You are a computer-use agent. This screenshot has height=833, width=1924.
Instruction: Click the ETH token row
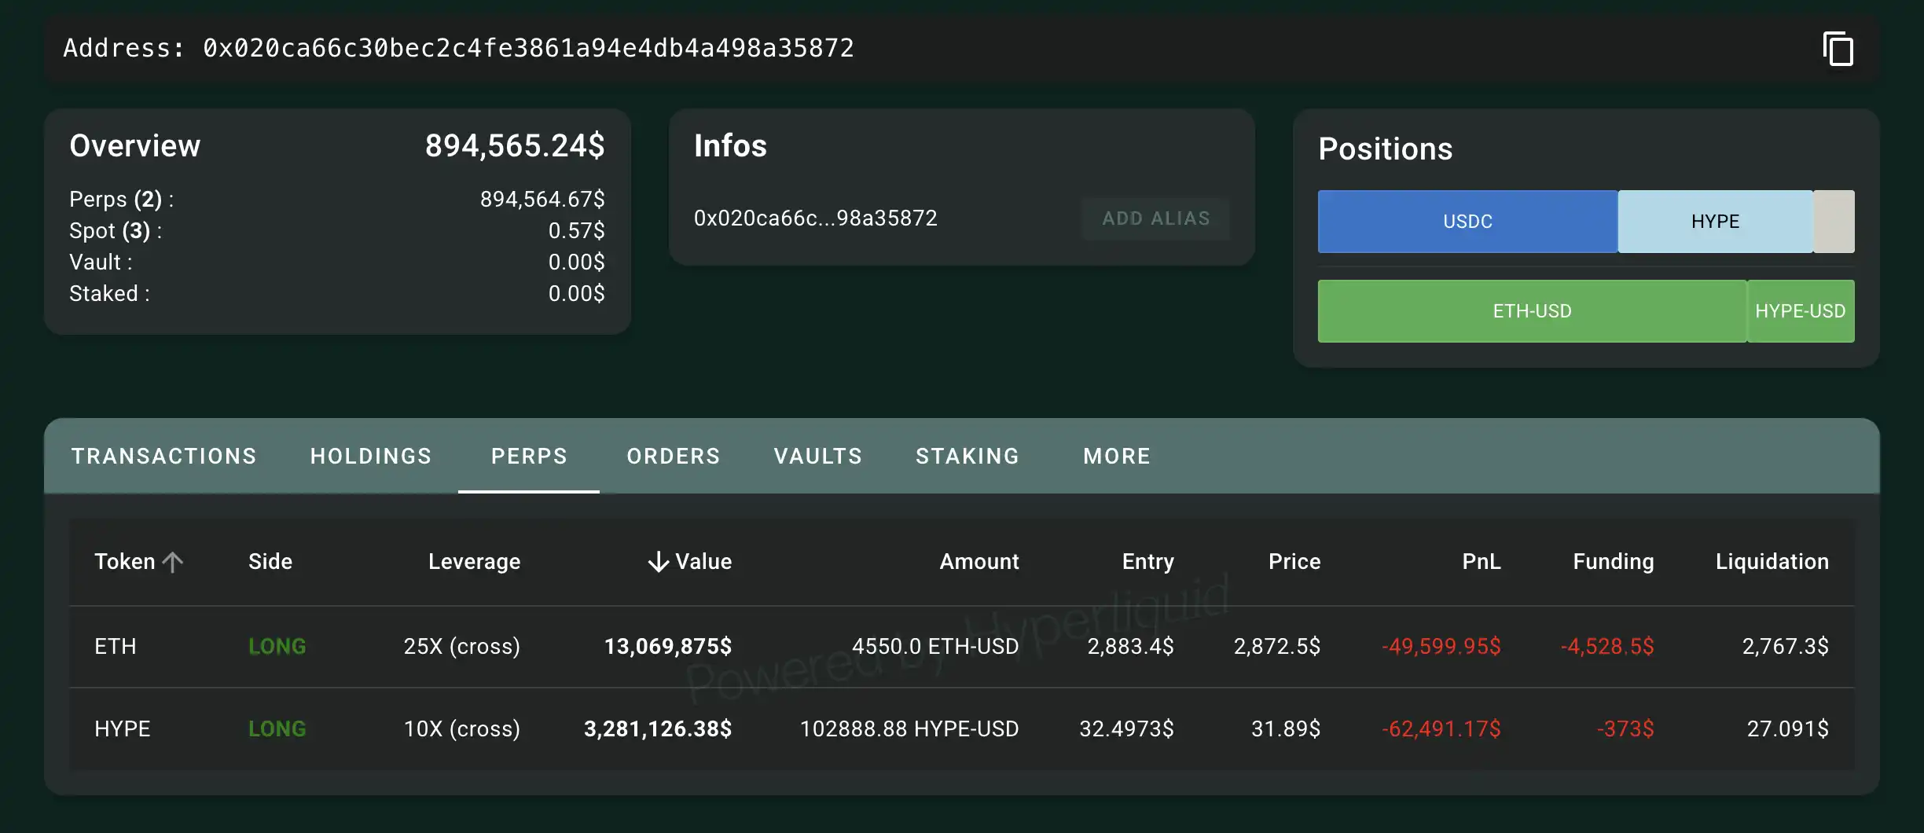[116, 647]
